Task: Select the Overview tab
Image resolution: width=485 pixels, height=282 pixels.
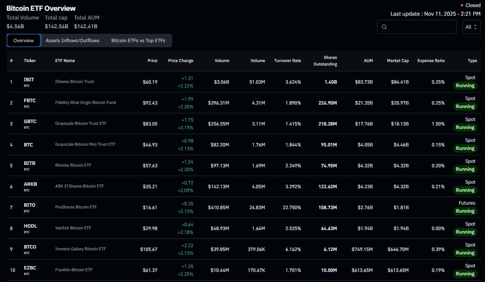Action: pyautogui.click(x=23, y=40)
